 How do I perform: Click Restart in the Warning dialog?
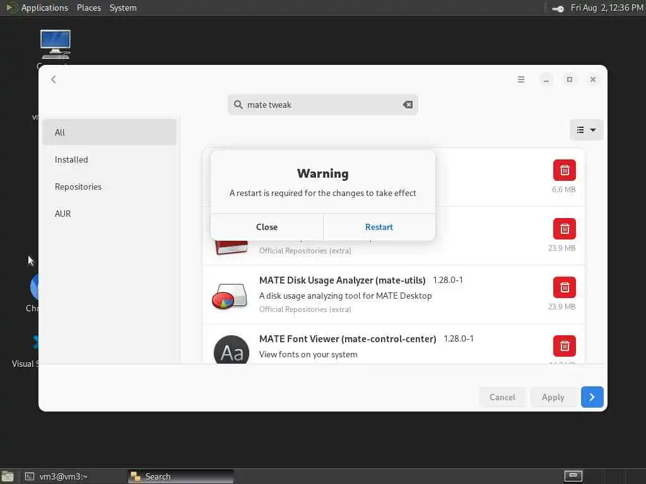point(379,227)
